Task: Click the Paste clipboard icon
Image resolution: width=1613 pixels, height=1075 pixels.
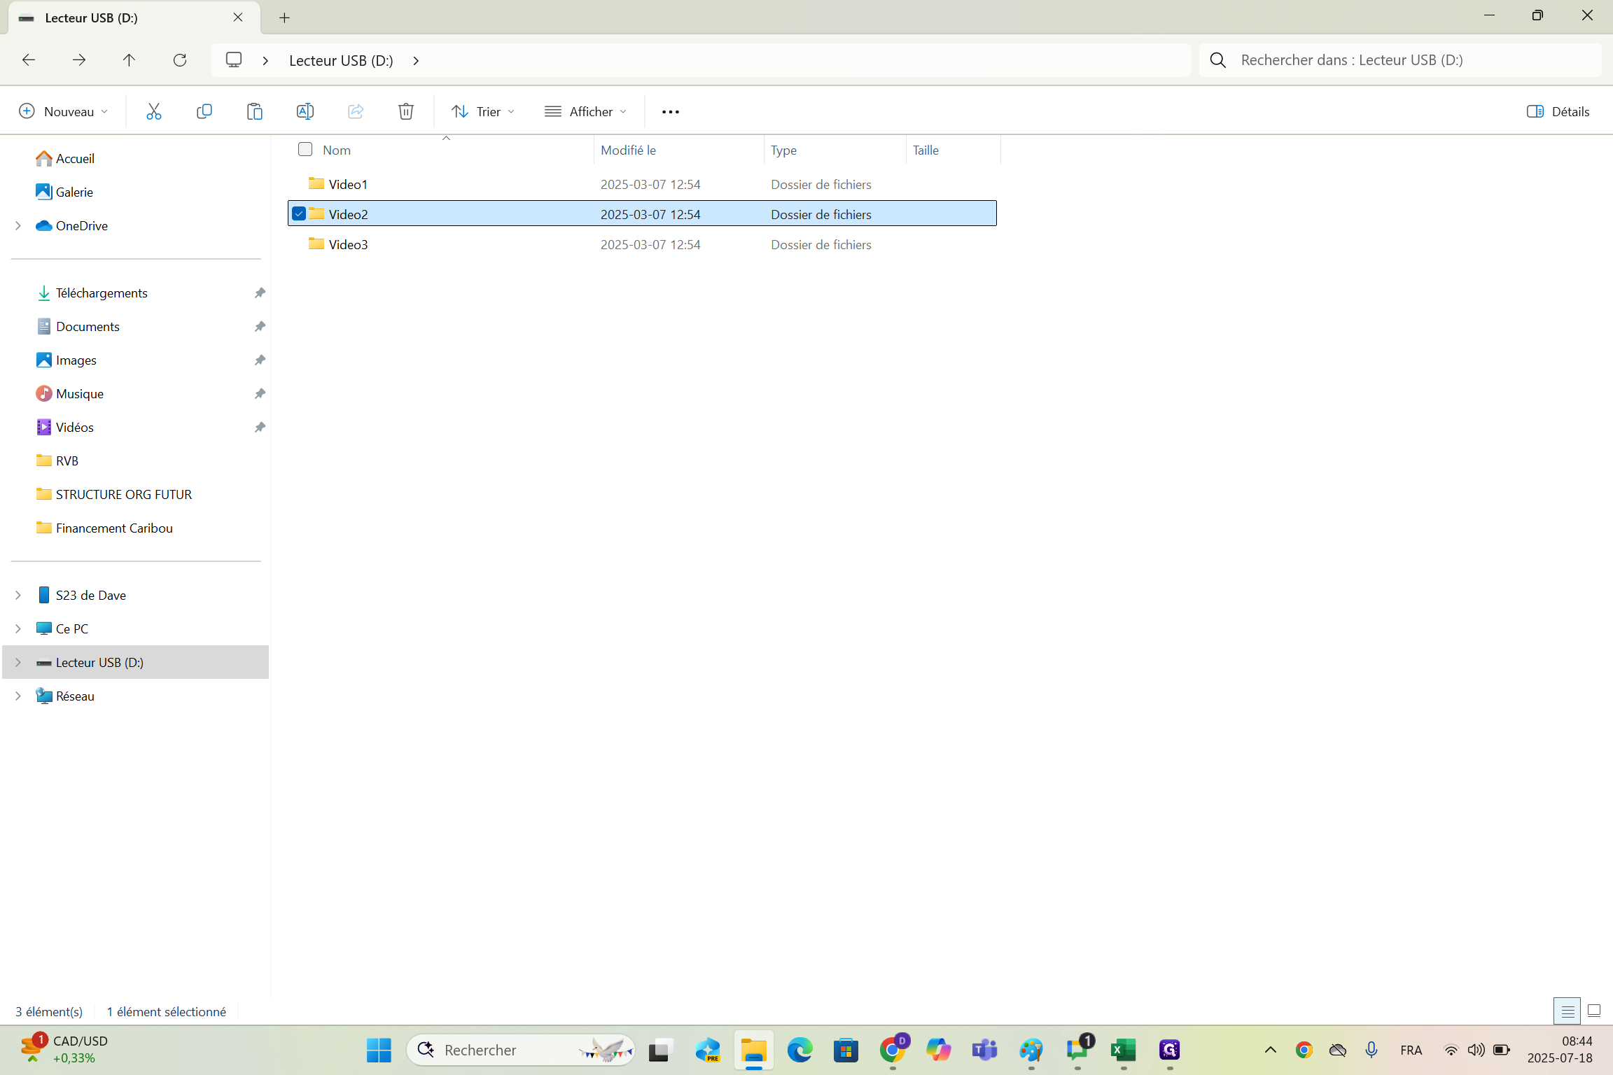Action: point(254,111)
